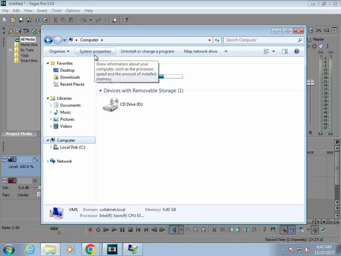Open interactive tutorials hand icon

pos(115,20)
